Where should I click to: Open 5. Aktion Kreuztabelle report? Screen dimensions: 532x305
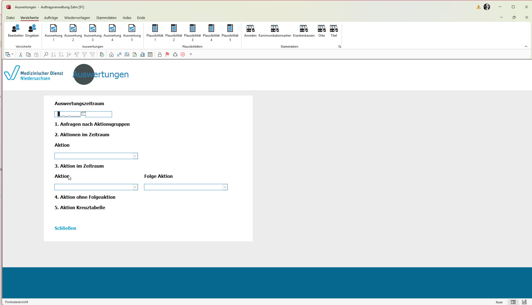pyautogui.click(x=80, y=208)
